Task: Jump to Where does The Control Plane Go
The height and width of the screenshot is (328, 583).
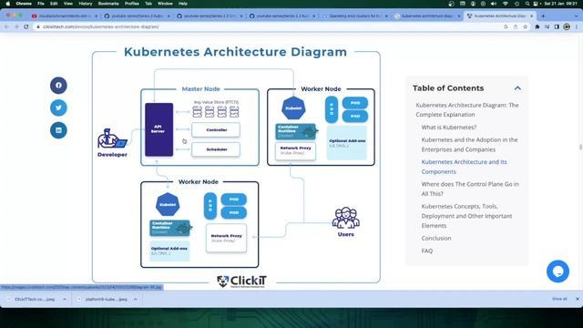Action: pyautogui.click(x=470, y=189)
